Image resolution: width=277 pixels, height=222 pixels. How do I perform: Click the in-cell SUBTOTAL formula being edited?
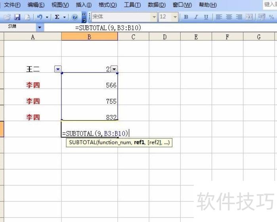95,133
